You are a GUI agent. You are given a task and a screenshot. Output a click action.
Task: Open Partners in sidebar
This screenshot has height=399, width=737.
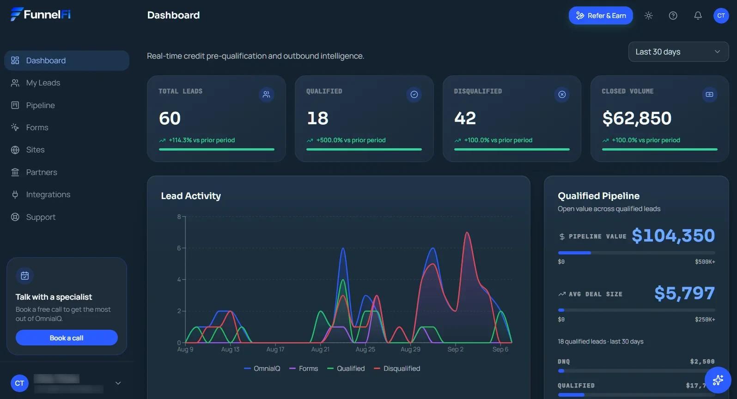(67, 172)
